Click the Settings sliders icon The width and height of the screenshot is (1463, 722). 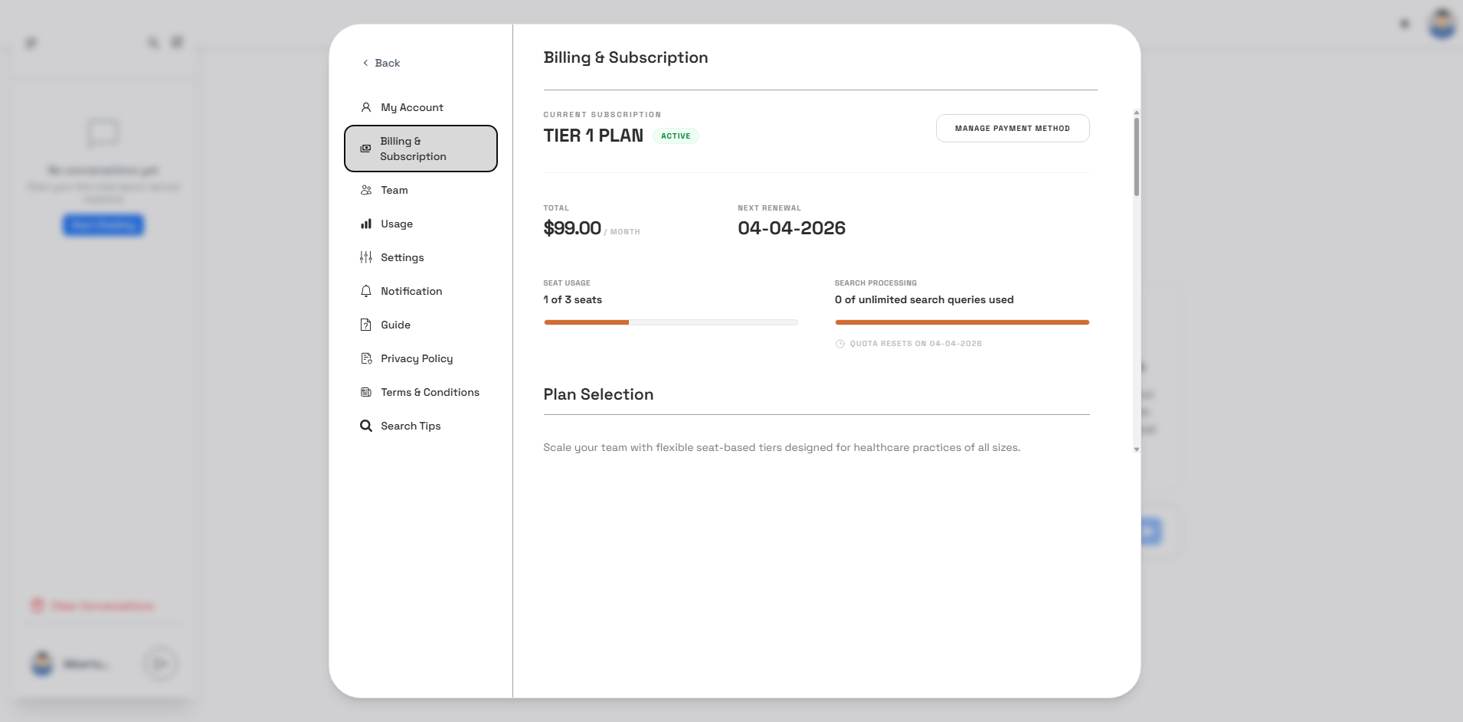366,257
